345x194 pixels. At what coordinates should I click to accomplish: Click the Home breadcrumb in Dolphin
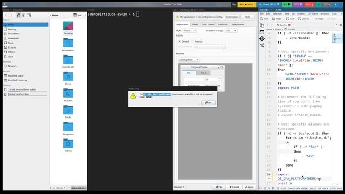55,15
